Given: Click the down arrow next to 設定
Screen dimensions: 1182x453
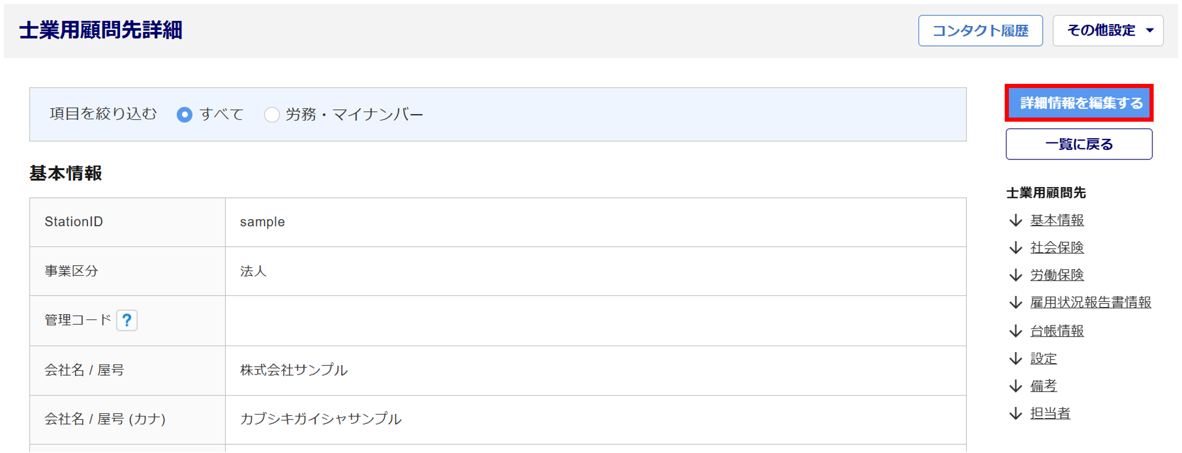Looking at the screenshot, I should (x=1016, y=359).
